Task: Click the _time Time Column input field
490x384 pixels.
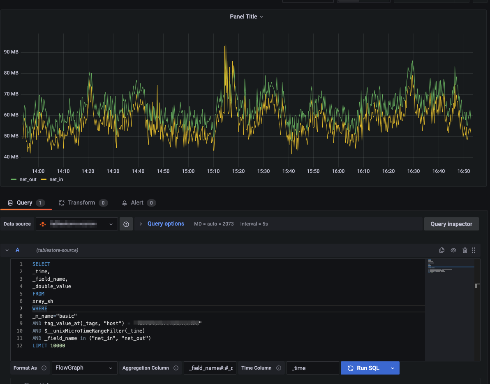Action: [313, 368]
